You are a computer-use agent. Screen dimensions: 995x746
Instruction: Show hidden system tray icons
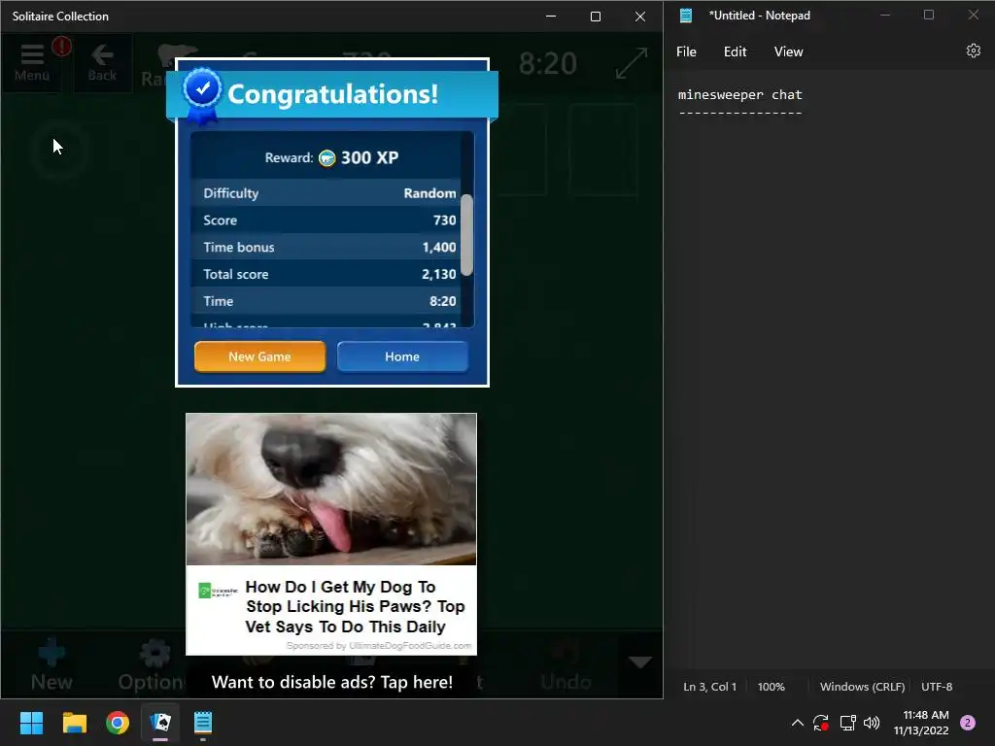(x=798, y=723)
